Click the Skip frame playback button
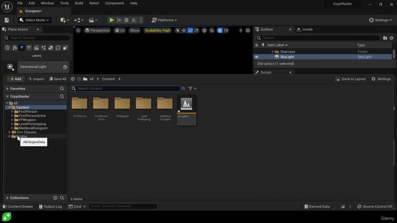This screenshot has width=397, height=223. (119, 20)
